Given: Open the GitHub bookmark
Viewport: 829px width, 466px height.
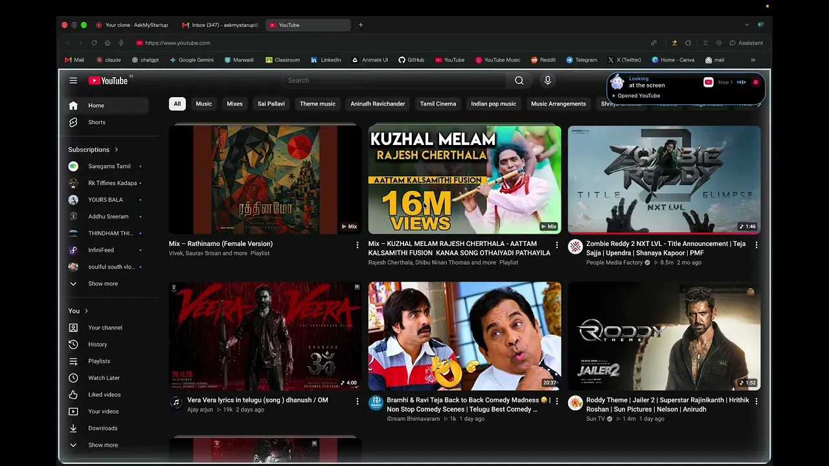Looking at the screenshot, I should [x=411, y=60].
